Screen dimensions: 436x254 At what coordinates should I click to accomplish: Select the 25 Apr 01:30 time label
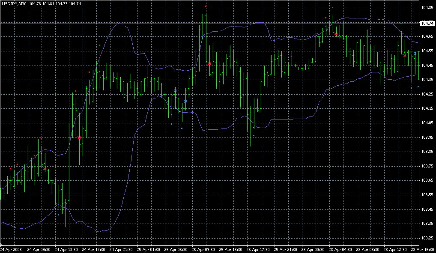tap(149, 249)
